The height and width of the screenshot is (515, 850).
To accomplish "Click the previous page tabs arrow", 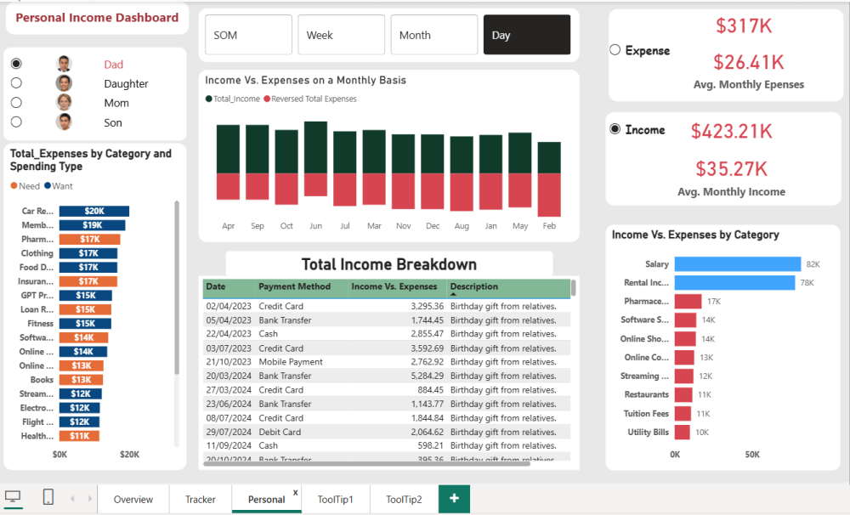I will 71,499.
